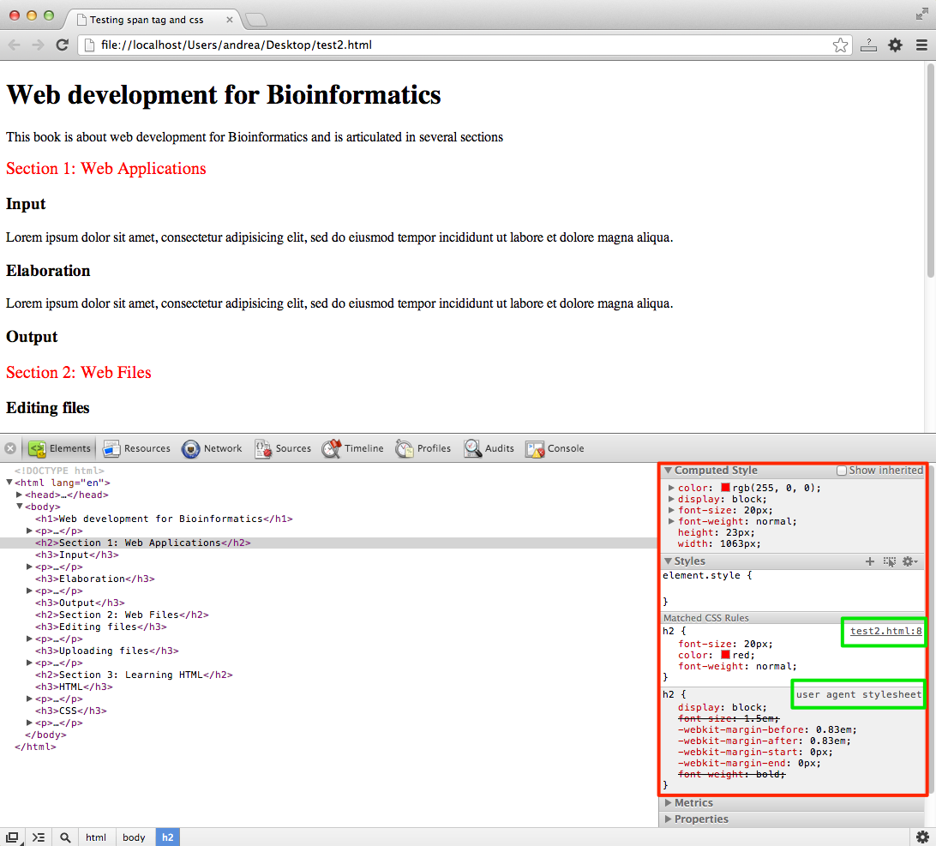The image size is (936, 846).
Task: Collapse the html lang="en" node
Action: [x=9, y=483]
